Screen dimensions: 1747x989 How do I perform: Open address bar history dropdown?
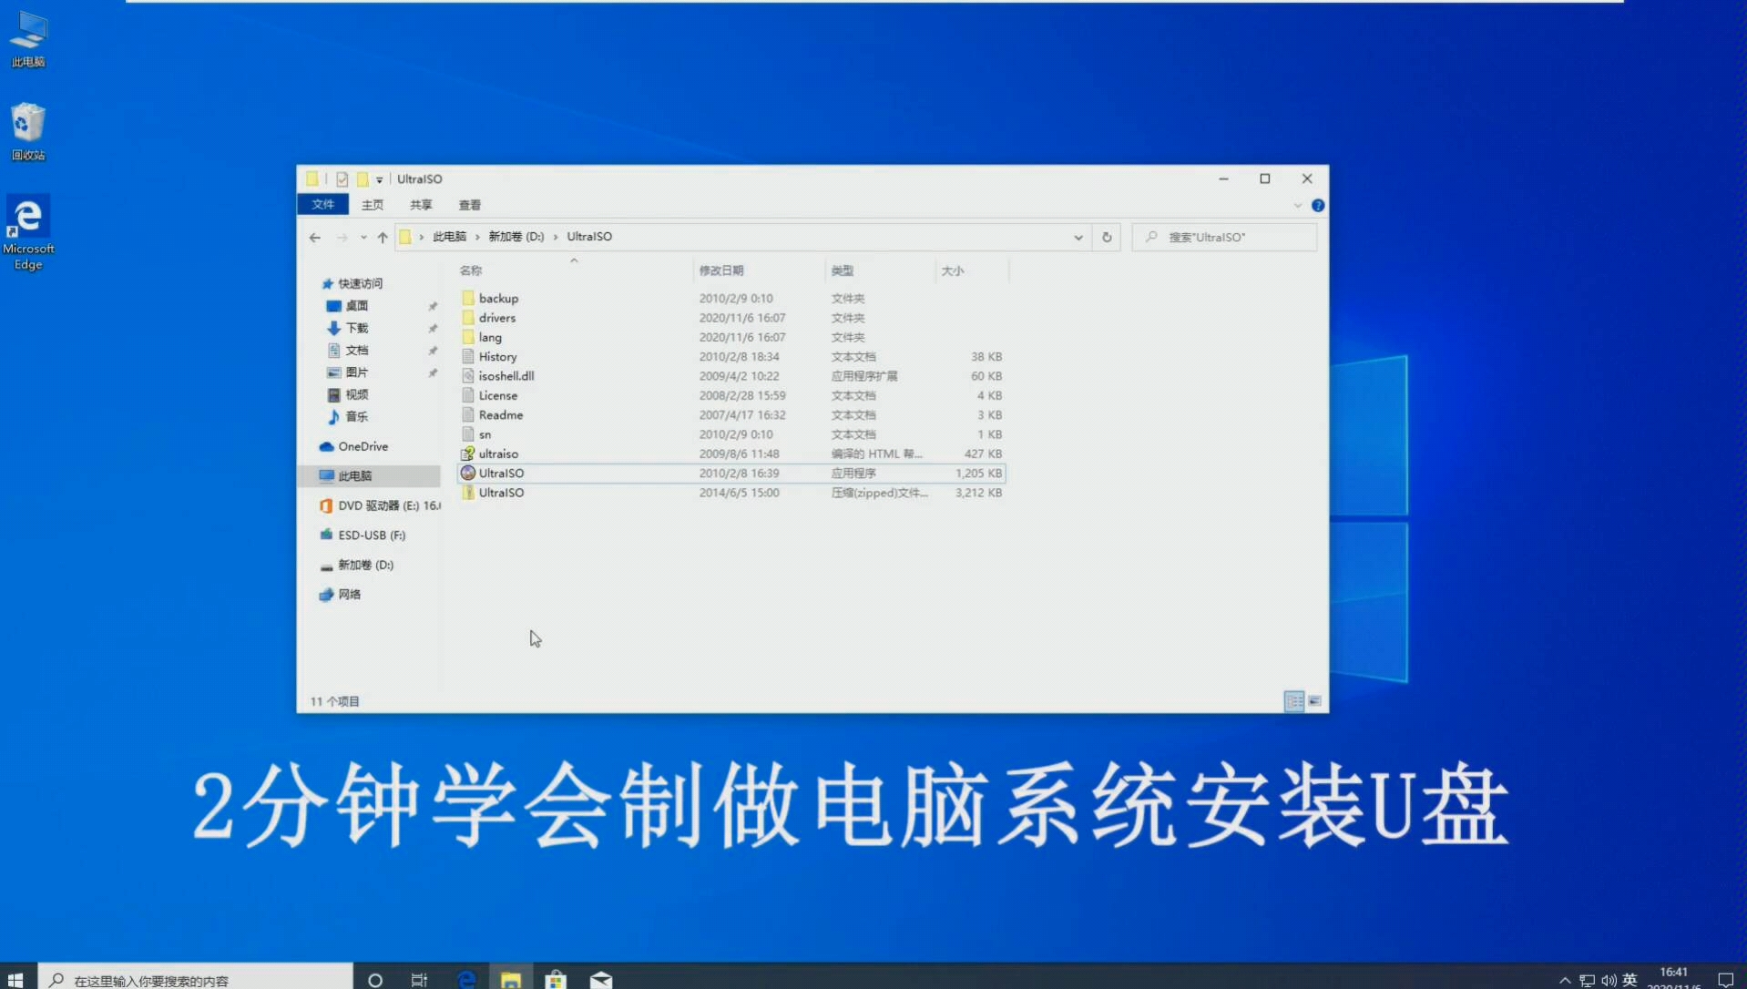pyautogui.click(x=1078, y=238)
